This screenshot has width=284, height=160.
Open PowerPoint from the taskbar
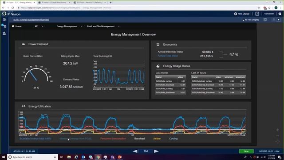[x=120, y=157]
